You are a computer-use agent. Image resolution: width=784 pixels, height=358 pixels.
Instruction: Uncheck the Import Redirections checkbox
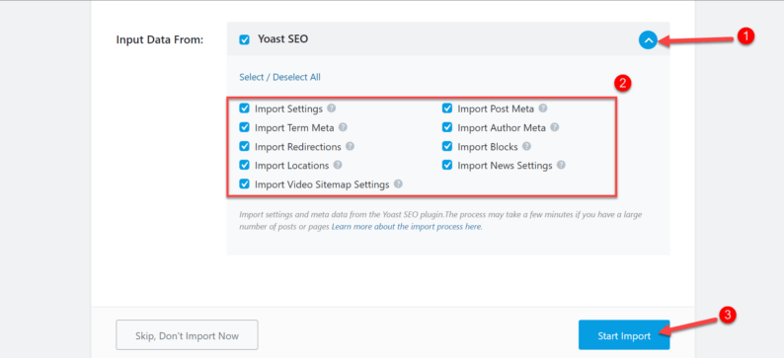245,146
